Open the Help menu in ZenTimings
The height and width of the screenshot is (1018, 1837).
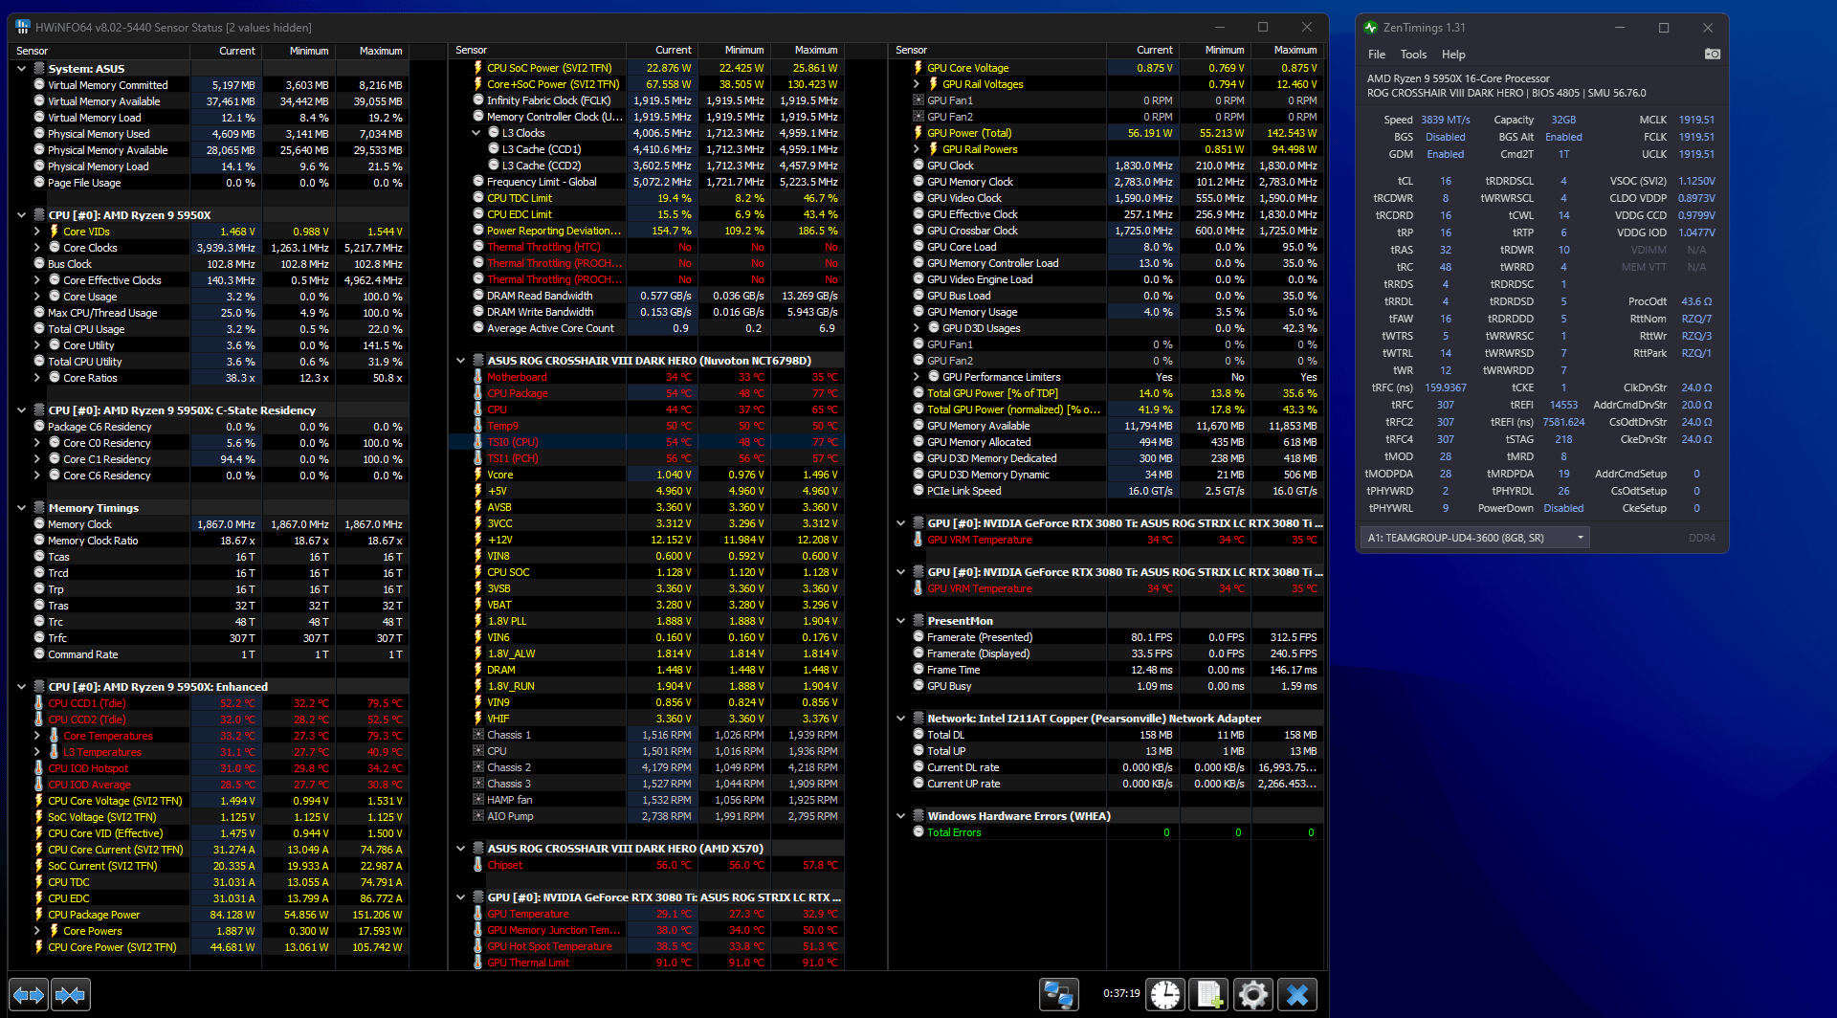click(x=1453, y=55)
